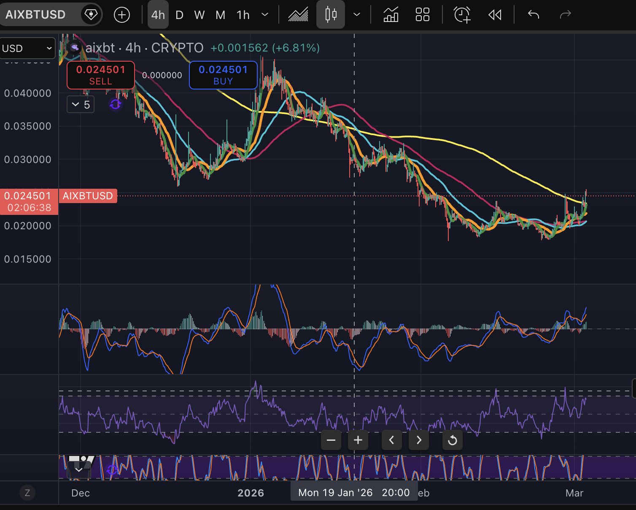Create an alert with clock icon

(x=462, y=15)
